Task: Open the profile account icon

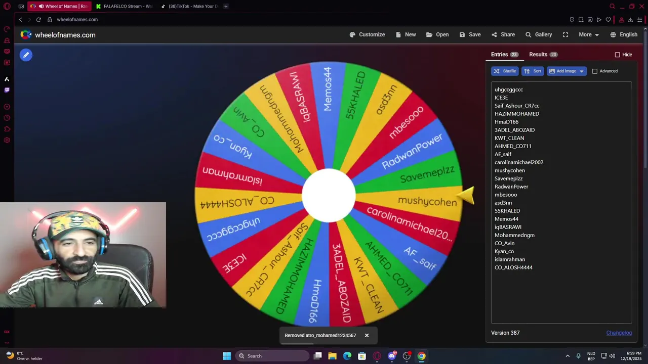Action: [621, 20]
